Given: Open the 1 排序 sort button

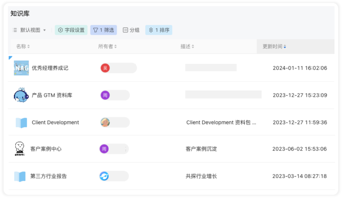Looking at the screenshot, I should (x=159, y=30).
